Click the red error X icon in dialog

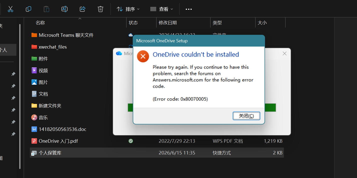point(143,56)
